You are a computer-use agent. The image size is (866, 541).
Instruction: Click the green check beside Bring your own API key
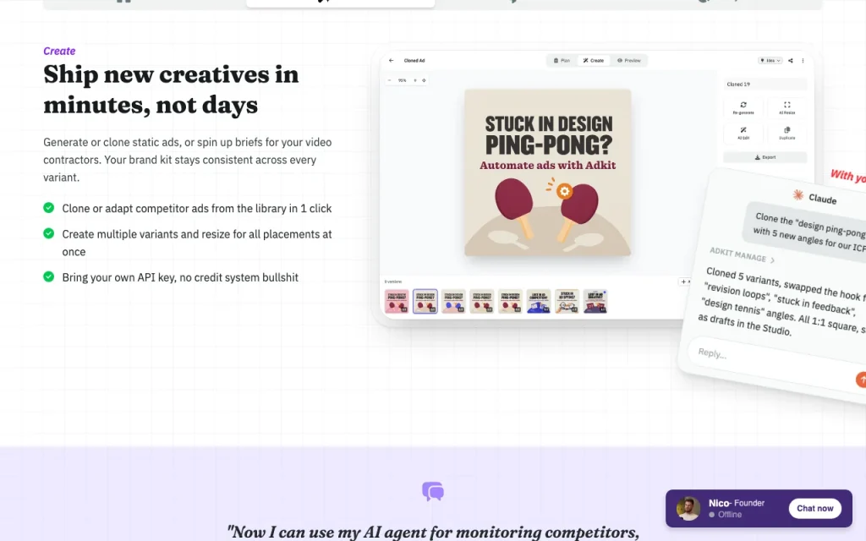coord(48,276)
